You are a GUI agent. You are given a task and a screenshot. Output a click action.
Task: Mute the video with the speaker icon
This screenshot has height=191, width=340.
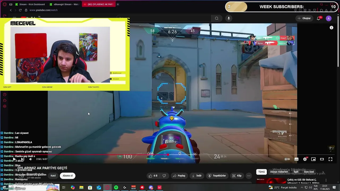coord(31,159)
